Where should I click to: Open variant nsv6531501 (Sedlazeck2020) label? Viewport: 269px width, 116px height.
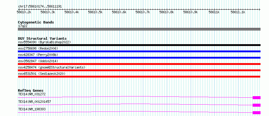(42, 74)
